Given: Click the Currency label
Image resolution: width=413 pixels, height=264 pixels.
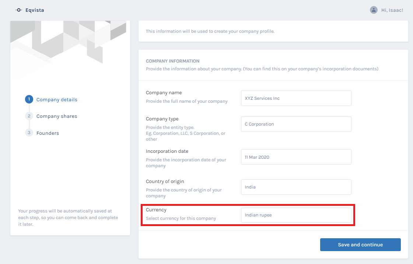Looking at the screenshot, I should [x=156, y=210].
